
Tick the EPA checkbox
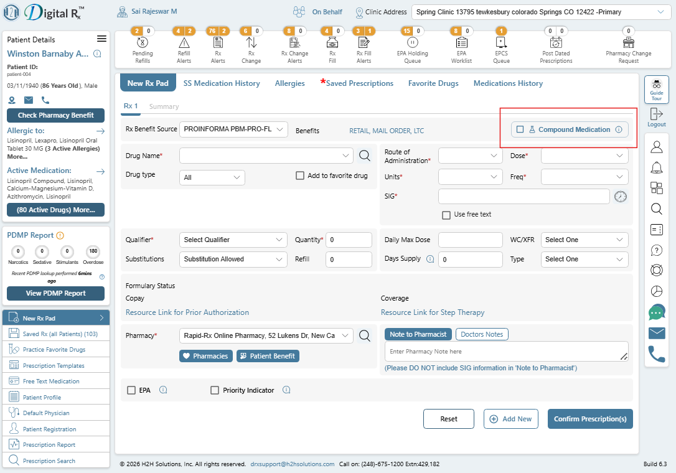point(131,390)
